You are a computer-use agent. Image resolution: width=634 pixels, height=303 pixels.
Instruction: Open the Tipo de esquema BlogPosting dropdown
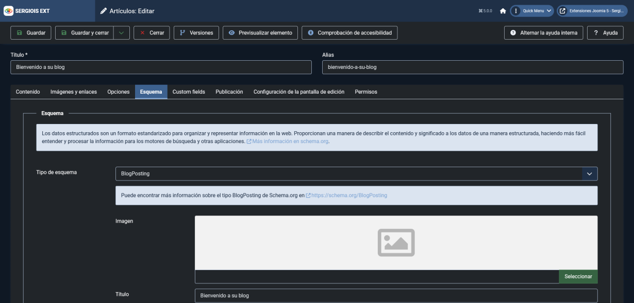(x=356, y=173)
